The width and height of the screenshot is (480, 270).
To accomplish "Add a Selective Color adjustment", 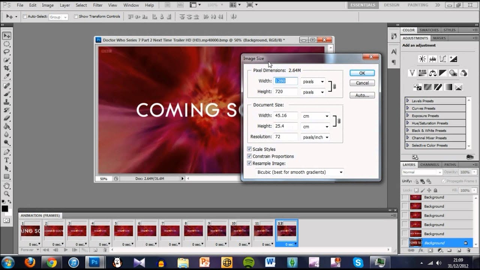I will 458,87.
